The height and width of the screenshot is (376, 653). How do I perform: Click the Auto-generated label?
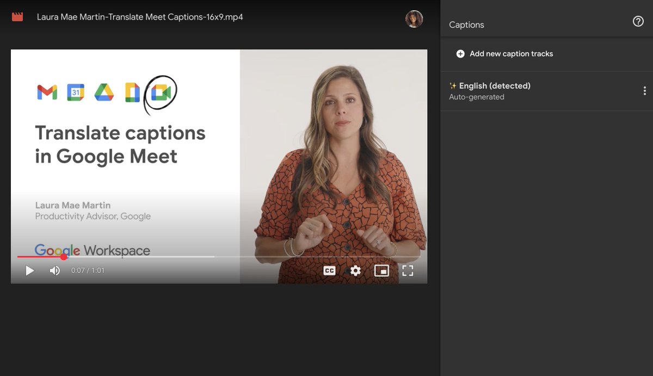coord(477,97)
